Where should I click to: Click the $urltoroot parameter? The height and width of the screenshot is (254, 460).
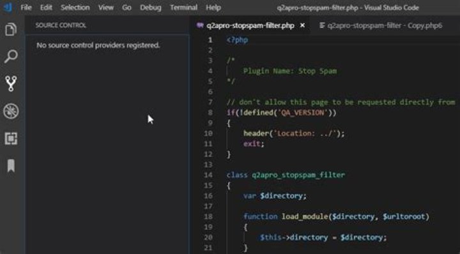point(404,216)
